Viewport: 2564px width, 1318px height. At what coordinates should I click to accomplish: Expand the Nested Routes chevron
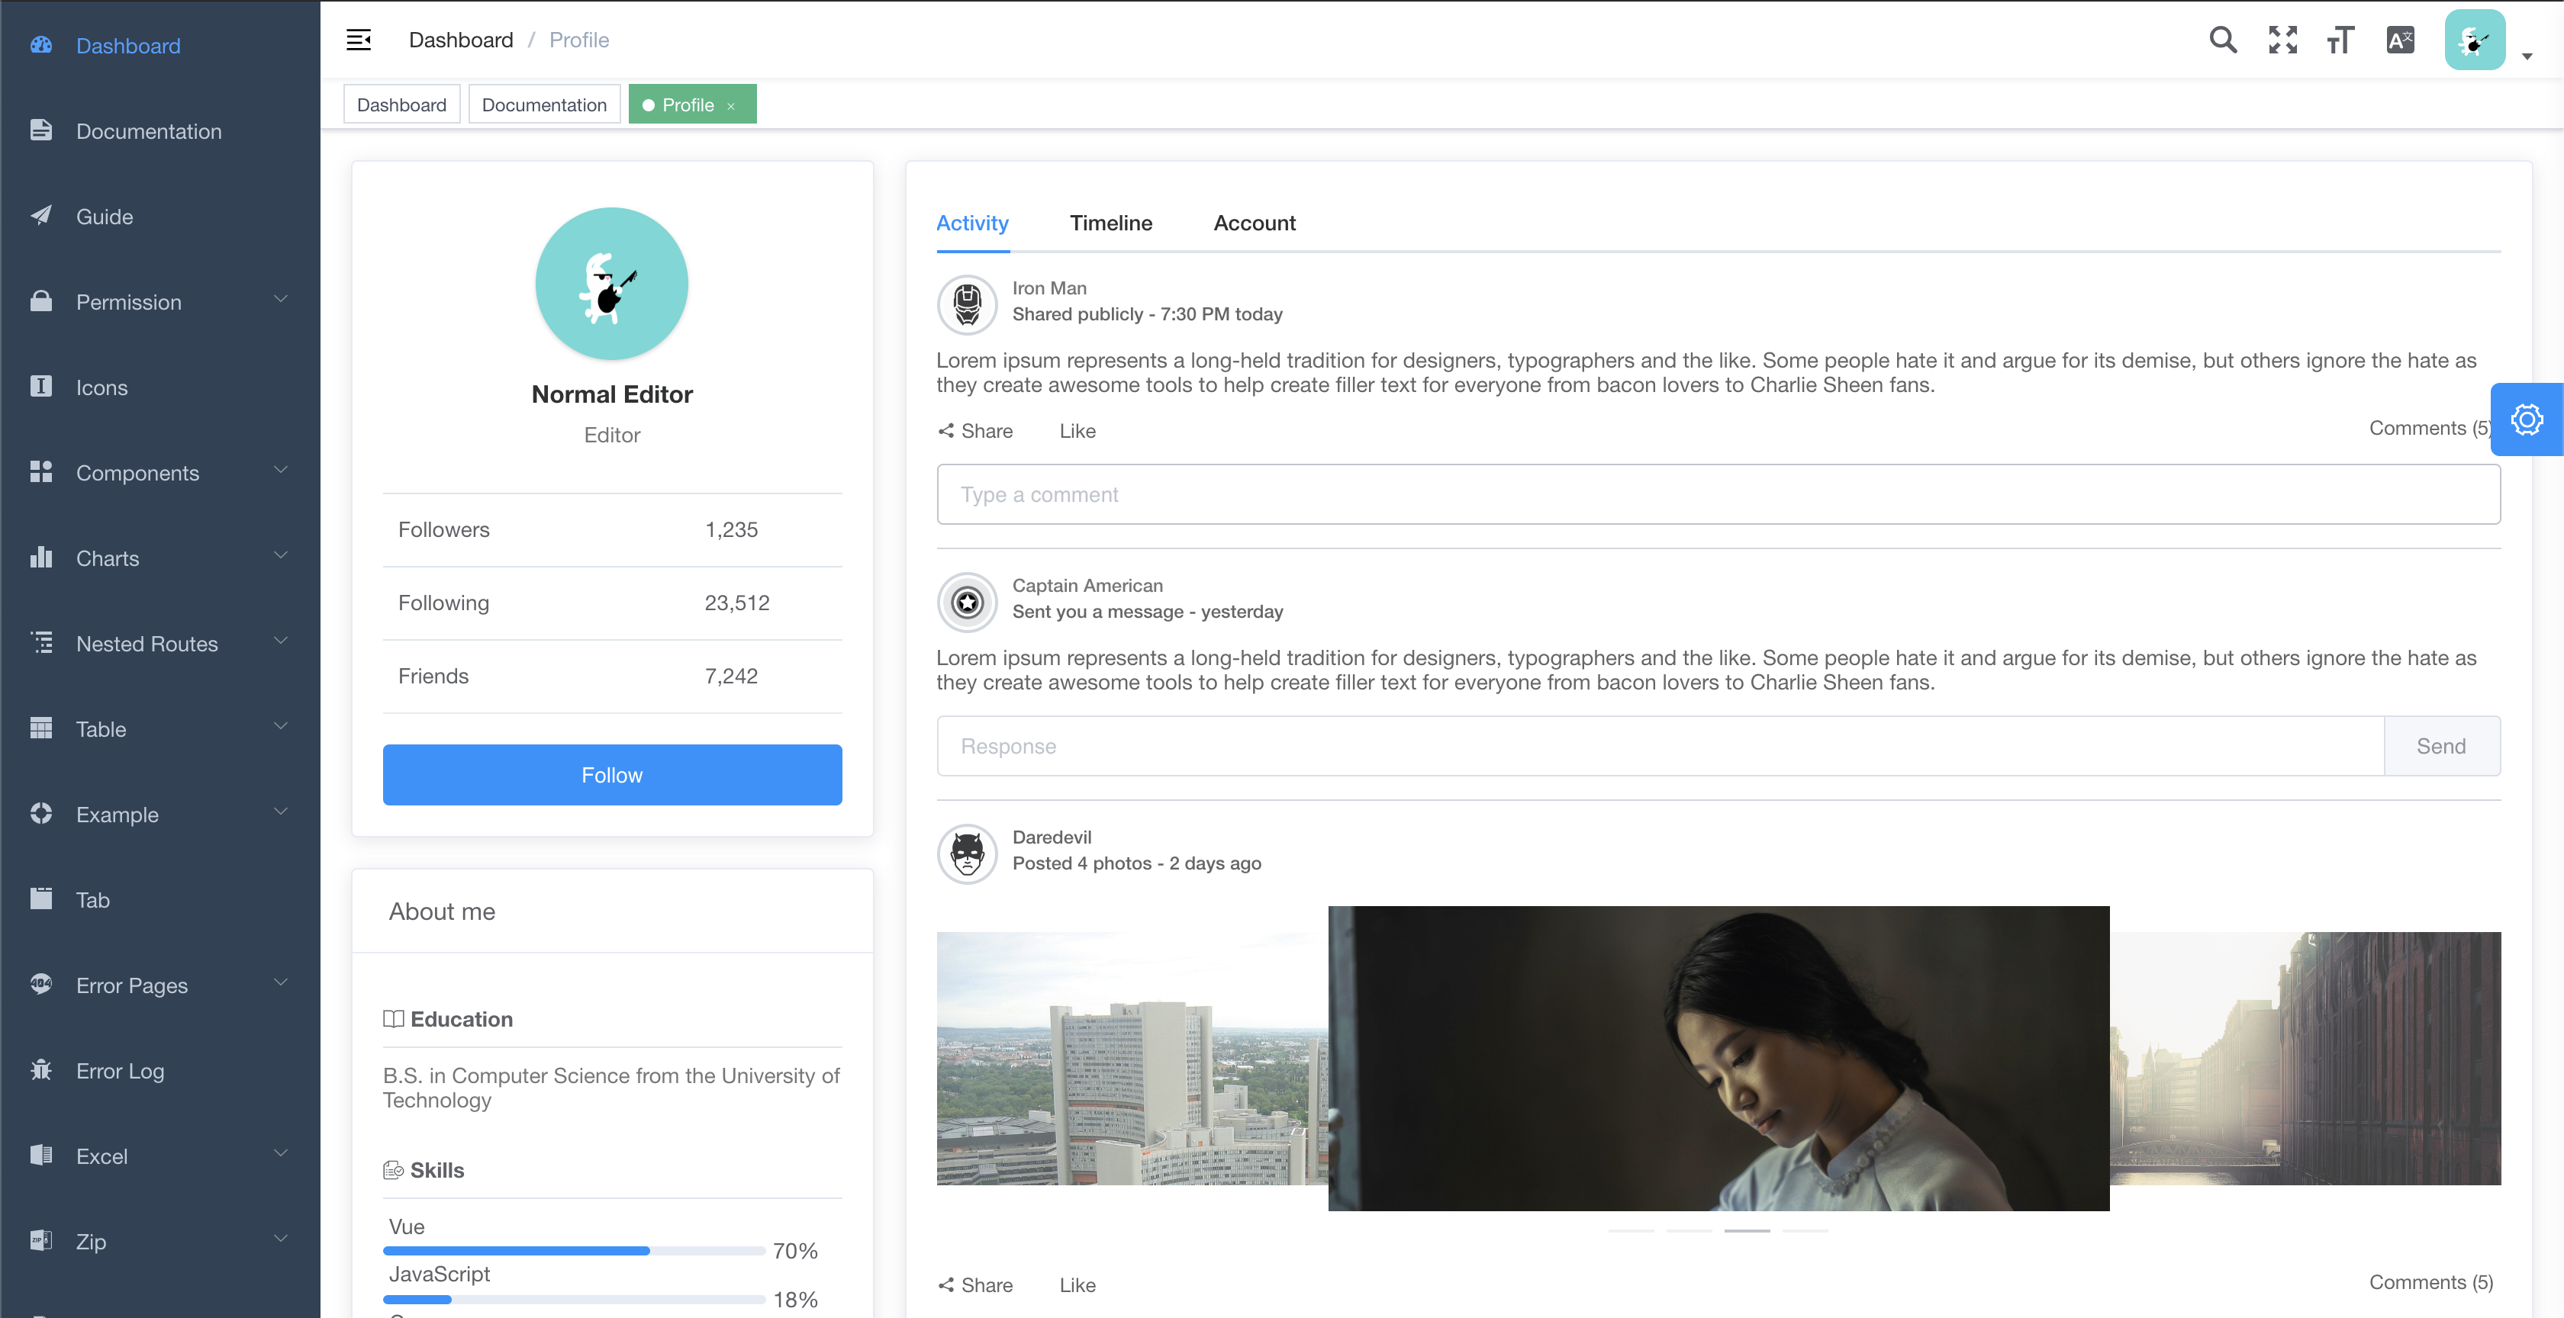tap(281, 641)
